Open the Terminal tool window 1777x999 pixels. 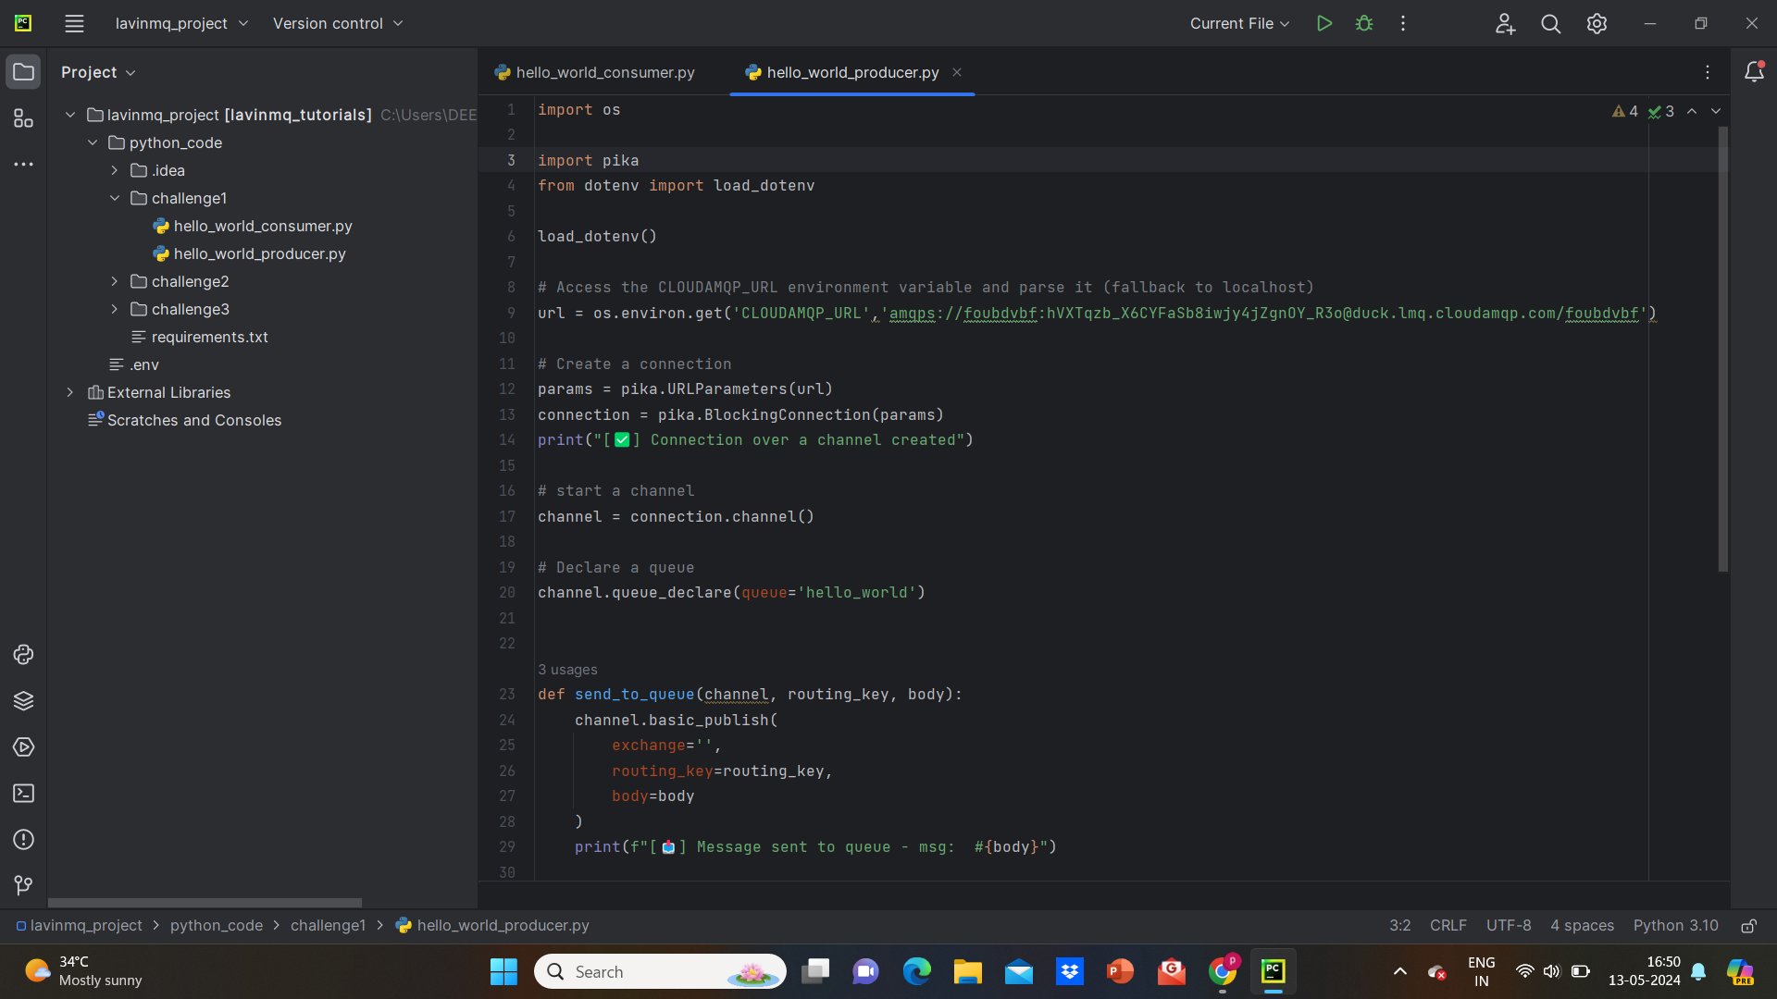tap(23, 794)
